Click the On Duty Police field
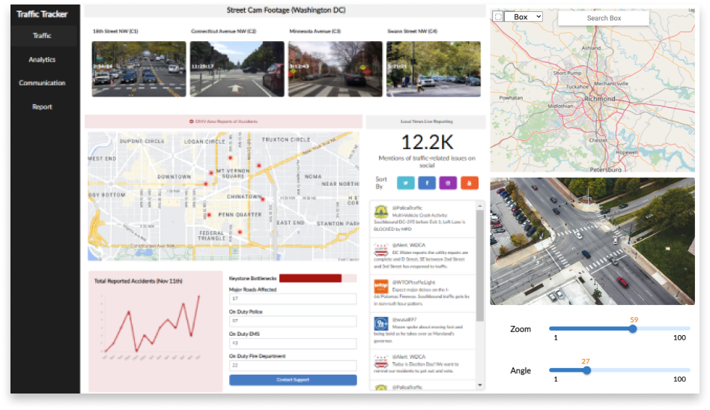This screenshot has height=410, width=710. pos(293,321)
